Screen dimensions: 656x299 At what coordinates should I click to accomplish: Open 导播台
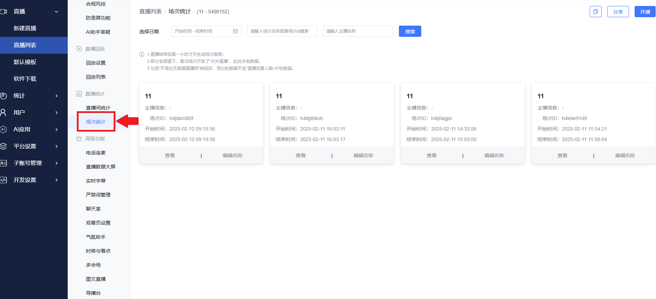(93, 293)
